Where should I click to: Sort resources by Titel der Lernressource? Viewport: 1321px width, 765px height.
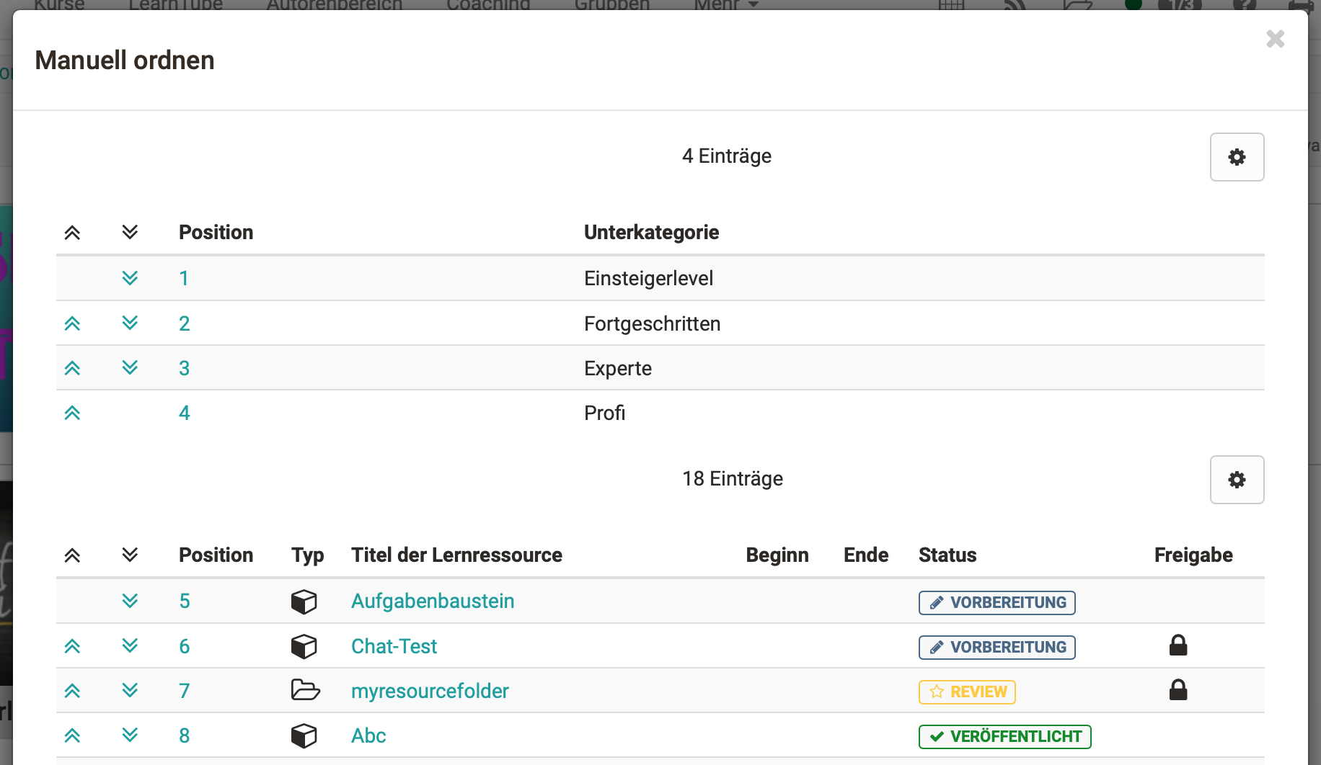point(456,555)
